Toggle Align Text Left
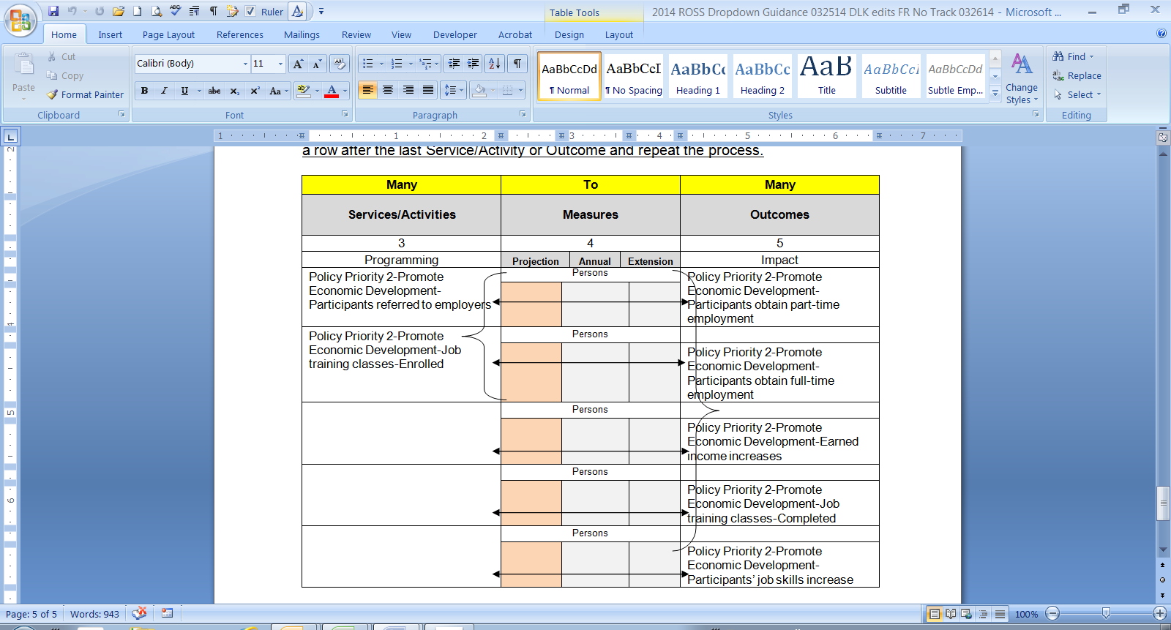The width and height of the screenshot is (1171, 630). pyautogui.click(x=367, y=90)
